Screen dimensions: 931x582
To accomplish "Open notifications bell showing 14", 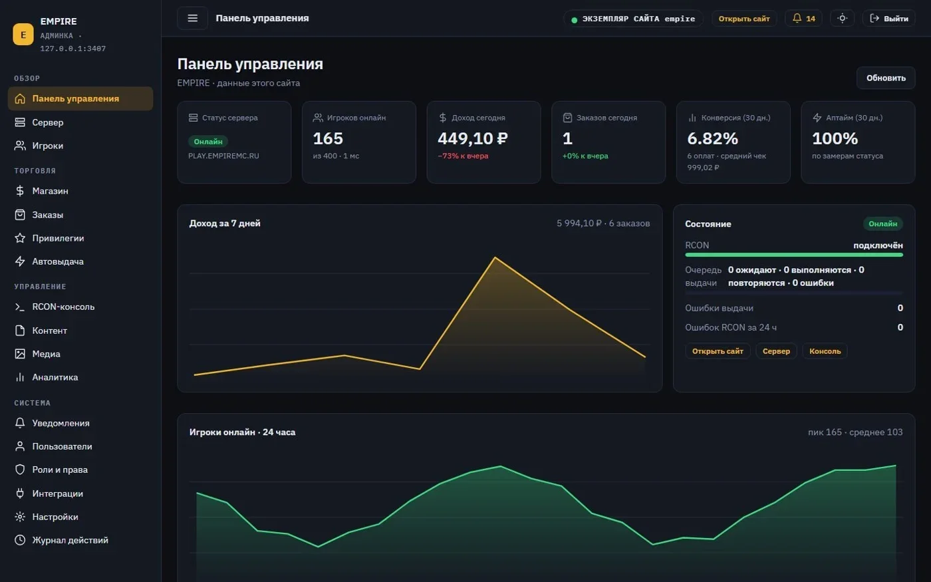I will 803,19.
